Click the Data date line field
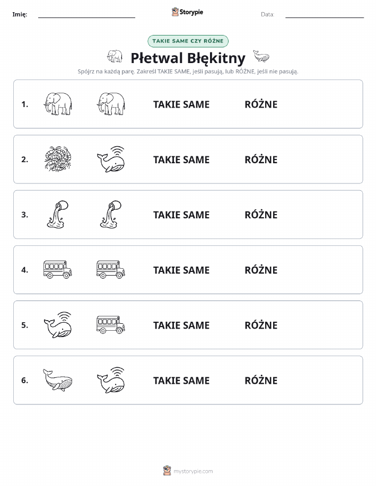376x486 pixels. coord(325,14)
